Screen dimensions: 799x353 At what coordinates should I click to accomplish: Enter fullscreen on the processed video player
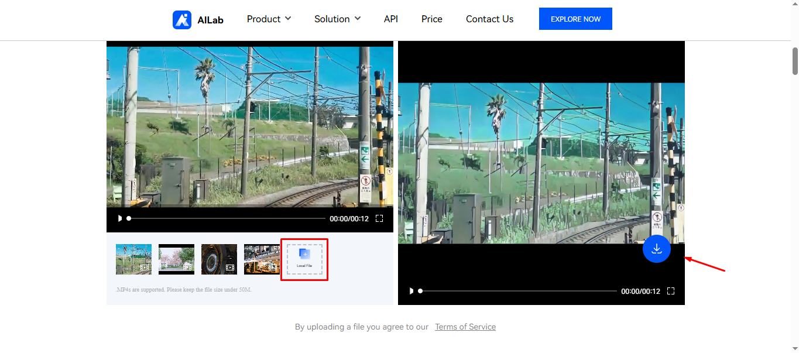[670, 290]
